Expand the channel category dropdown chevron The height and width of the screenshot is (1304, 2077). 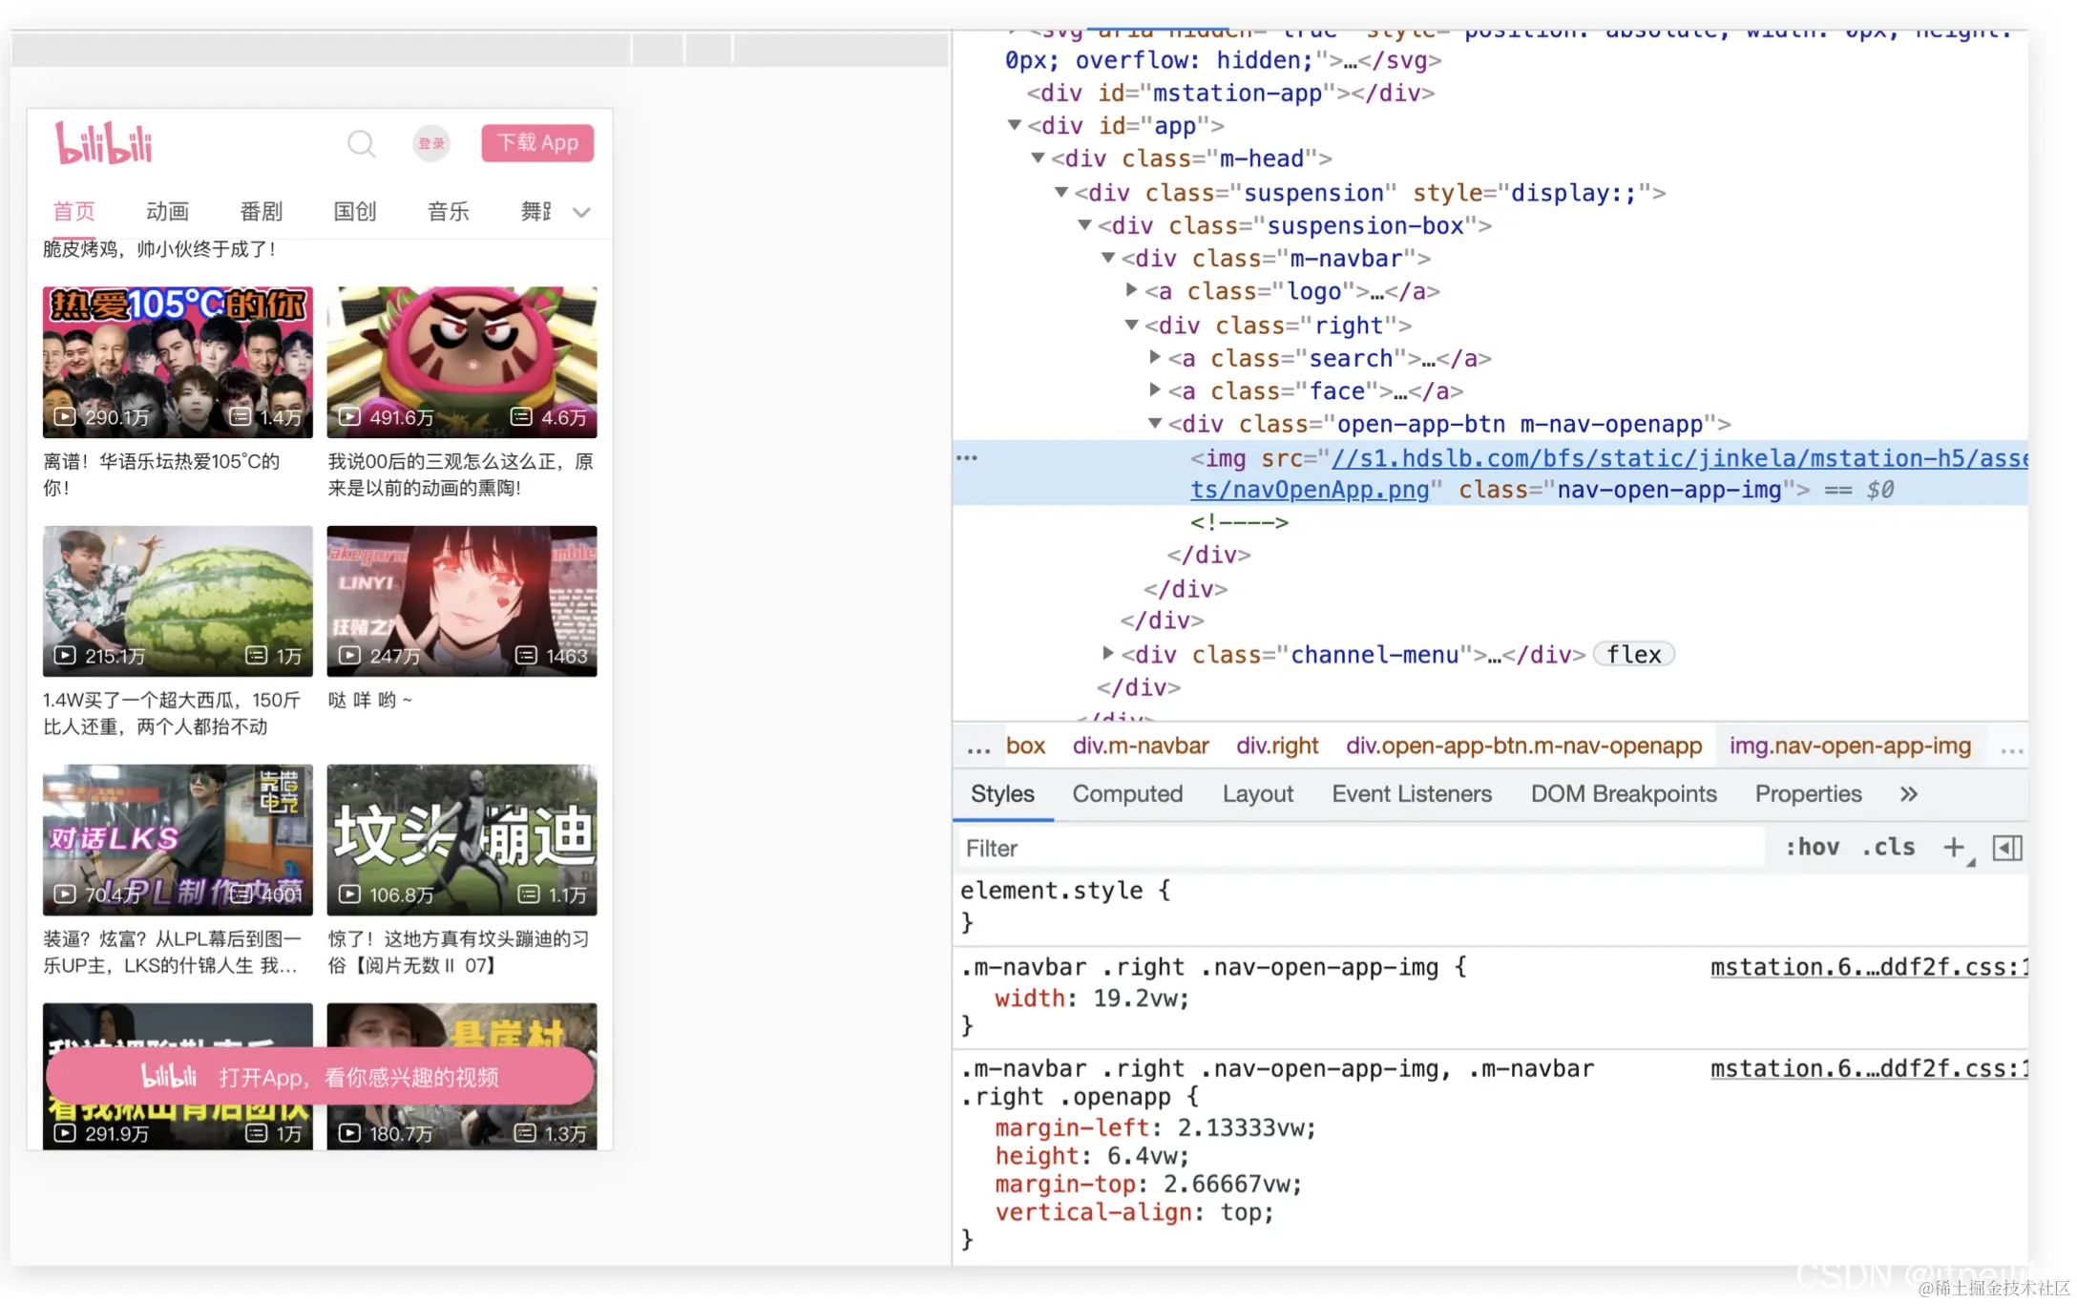click(581, 212)
